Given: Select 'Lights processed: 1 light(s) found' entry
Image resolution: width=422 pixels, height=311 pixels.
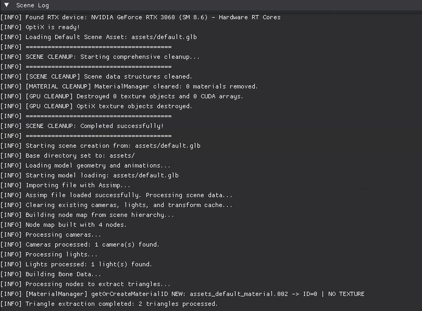Looking at the screenshot, I should (89, 265).
